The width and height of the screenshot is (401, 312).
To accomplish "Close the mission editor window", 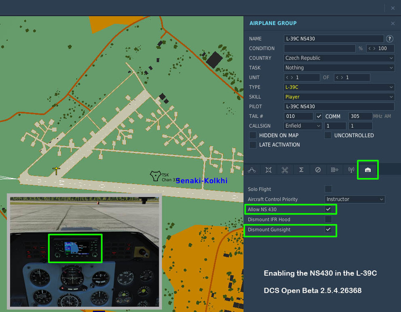I will coord(393,8).
